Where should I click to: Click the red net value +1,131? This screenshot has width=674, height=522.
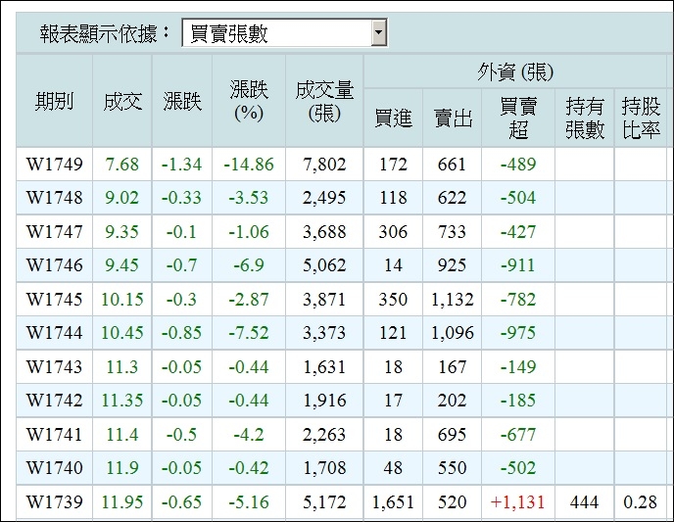coord(517,501)
